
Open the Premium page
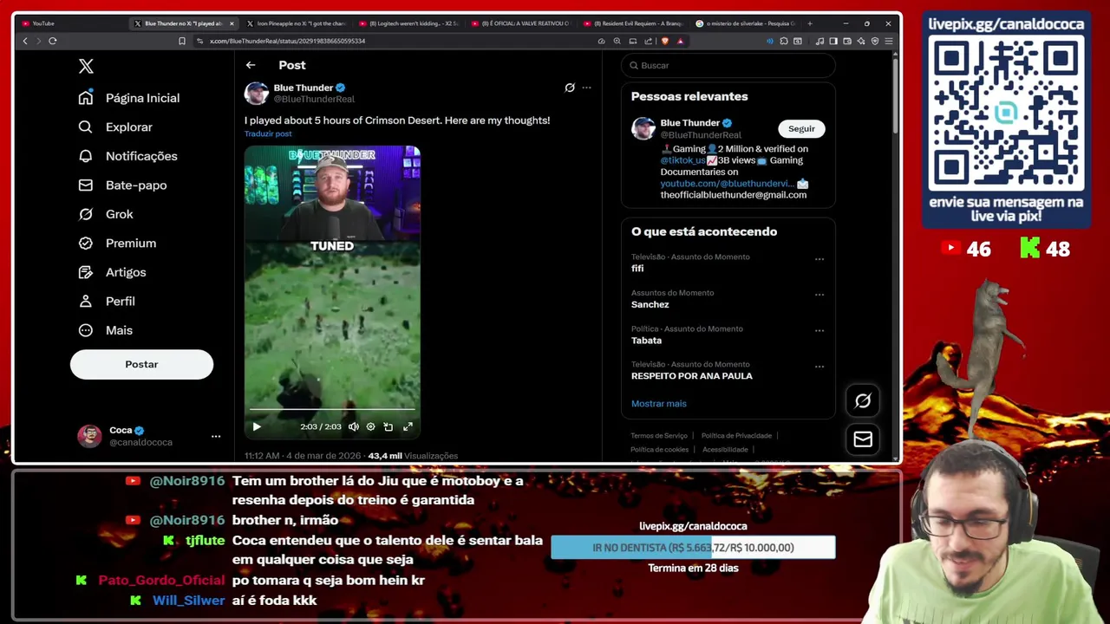(x=117, y=244)
